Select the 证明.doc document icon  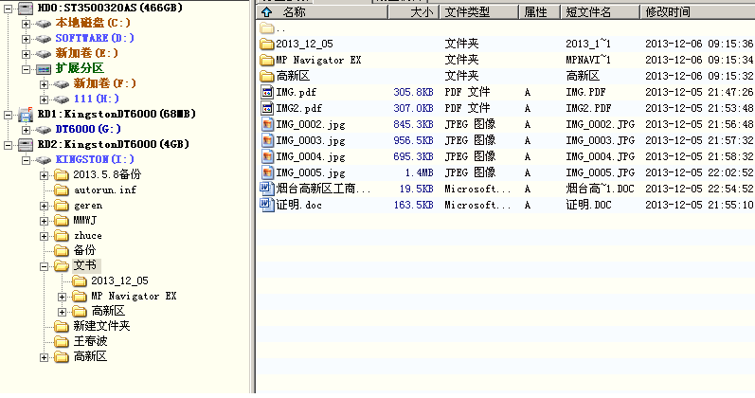point(266,205)
